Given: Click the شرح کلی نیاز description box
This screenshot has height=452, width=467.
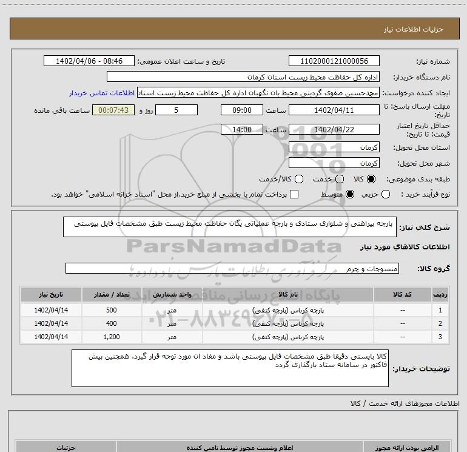Looking at the screenshot, I should pyautogui.click(x=230, y=227).
